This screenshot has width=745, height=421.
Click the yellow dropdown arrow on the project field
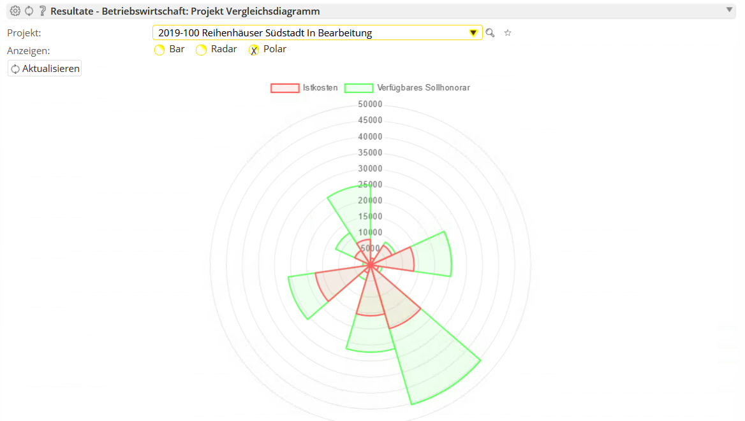coord(473,32)
